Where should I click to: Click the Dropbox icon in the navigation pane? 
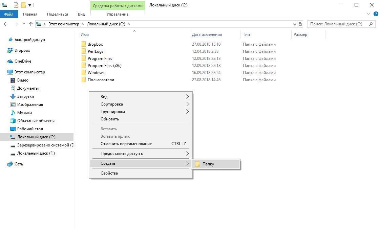click(10, 50)
